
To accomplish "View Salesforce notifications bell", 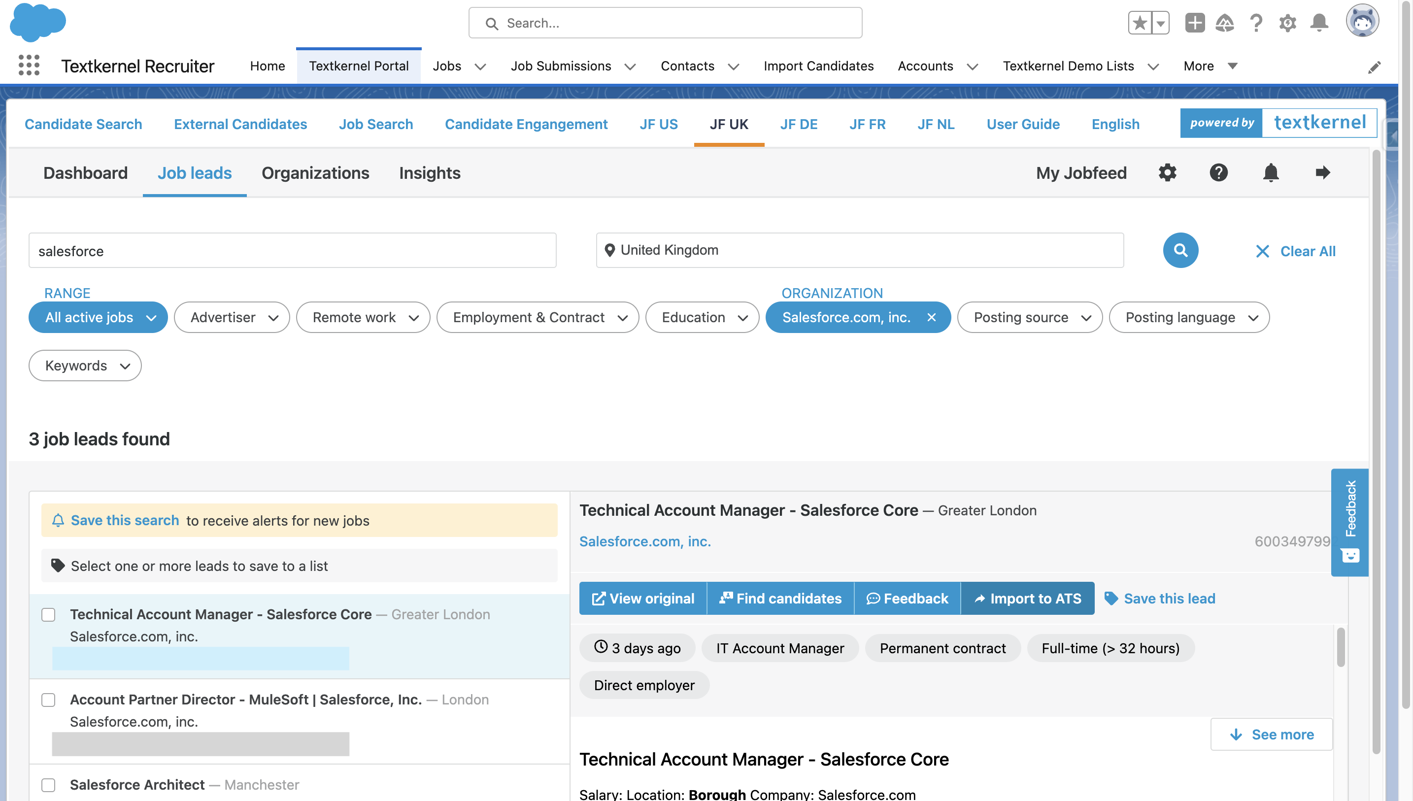I will click(x=1319, y=23).
